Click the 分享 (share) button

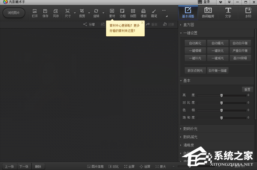(x=89, y=24)
